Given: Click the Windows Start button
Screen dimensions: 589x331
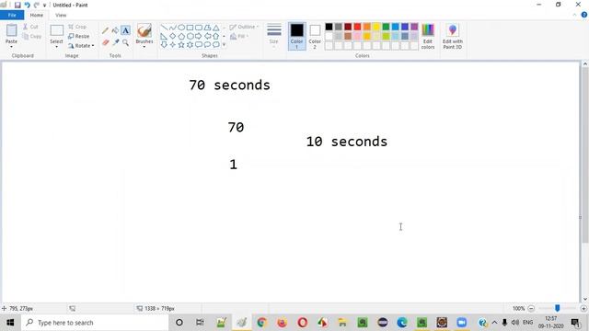Looking at the screenshot, I should 10,323.
